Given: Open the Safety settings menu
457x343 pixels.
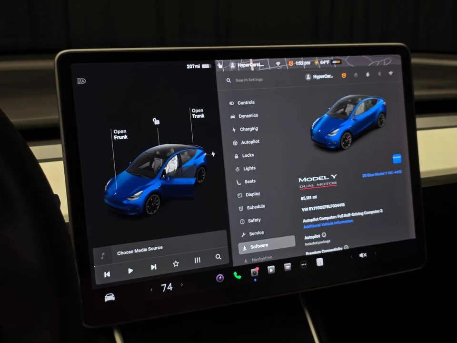Looking at the screenshot, I should 250,221.
